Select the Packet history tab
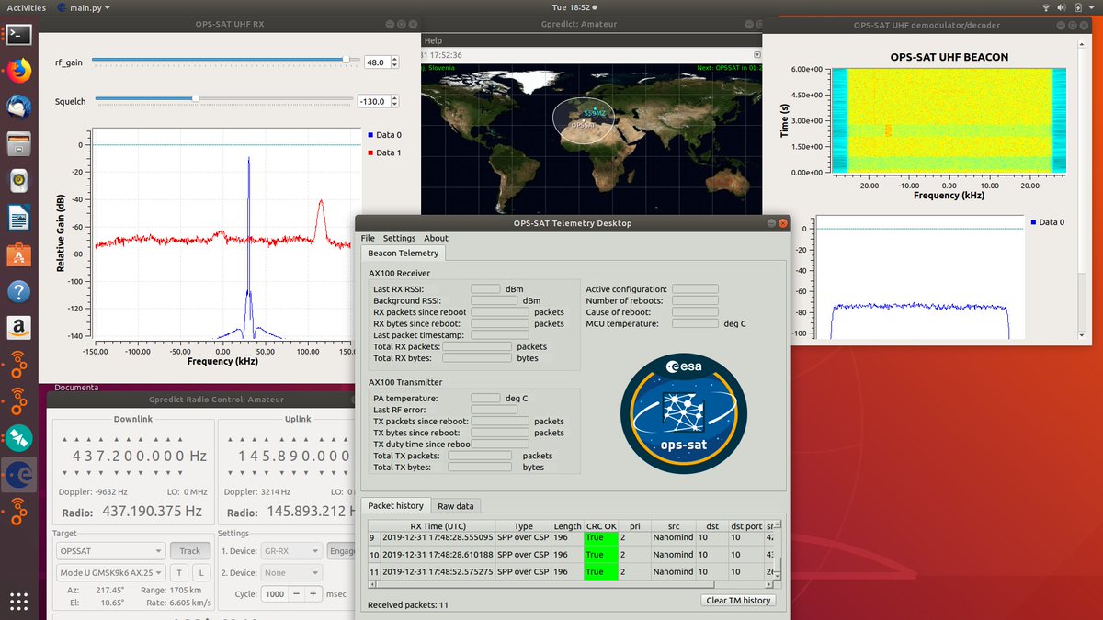Viewport: 1103px width, 620px height. click(396, 505)
